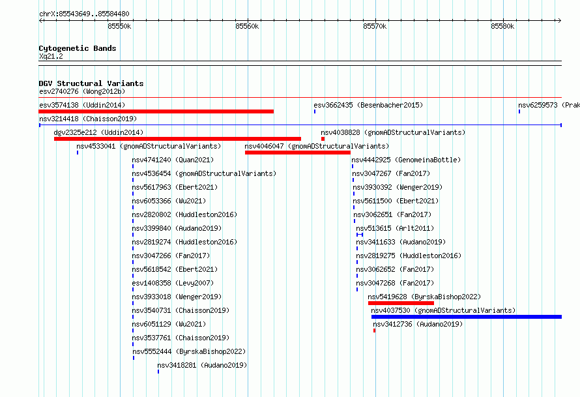Click the chrX:85543649..85584480 coordinates label

[x=84, y=14]
